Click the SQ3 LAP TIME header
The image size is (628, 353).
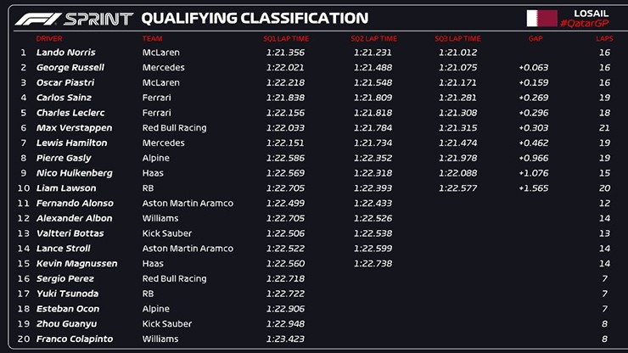pos(457,38)
